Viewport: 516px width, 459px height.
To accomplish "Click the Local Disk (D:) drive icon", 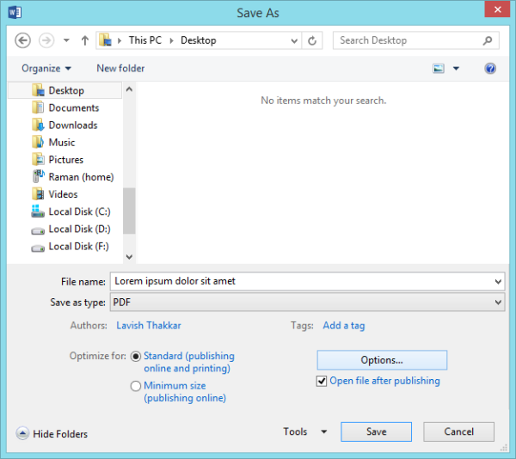I will tap(38, 231).
